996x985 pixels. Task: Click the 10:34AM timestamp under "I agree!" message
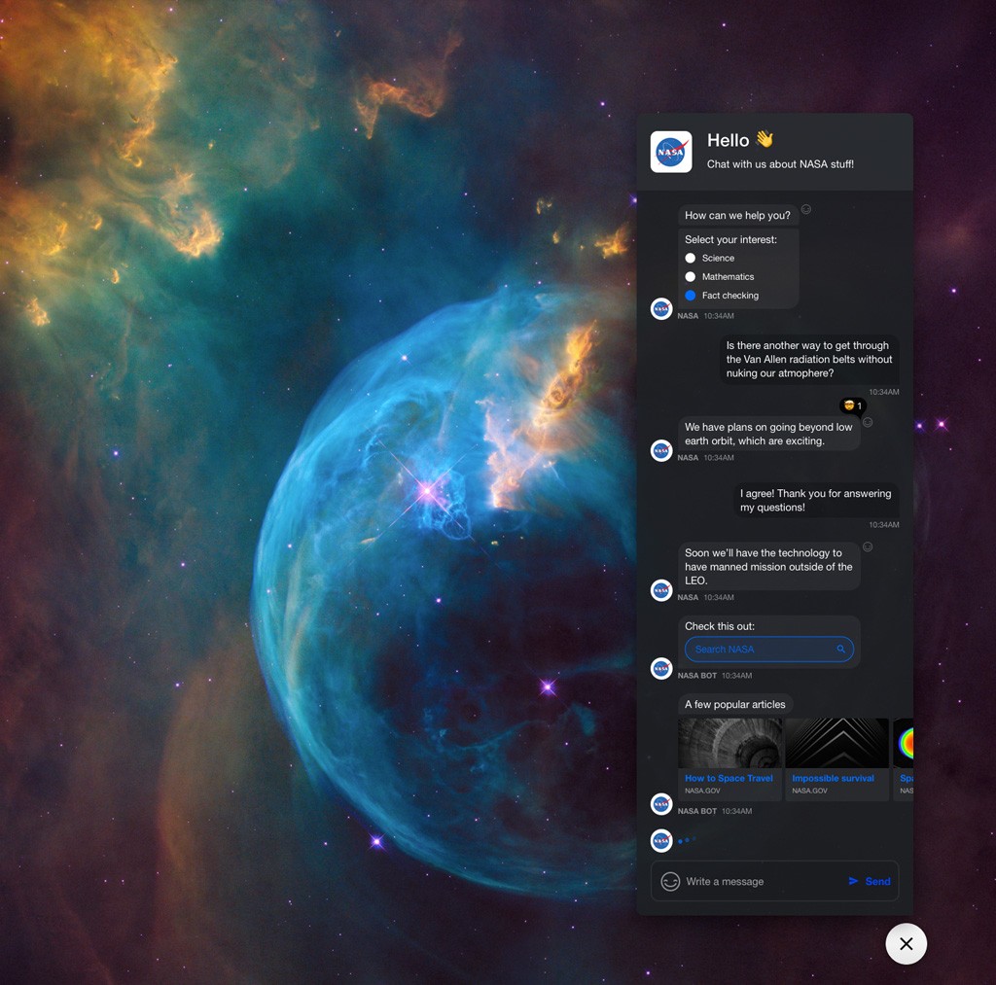[x=884, y=524]
